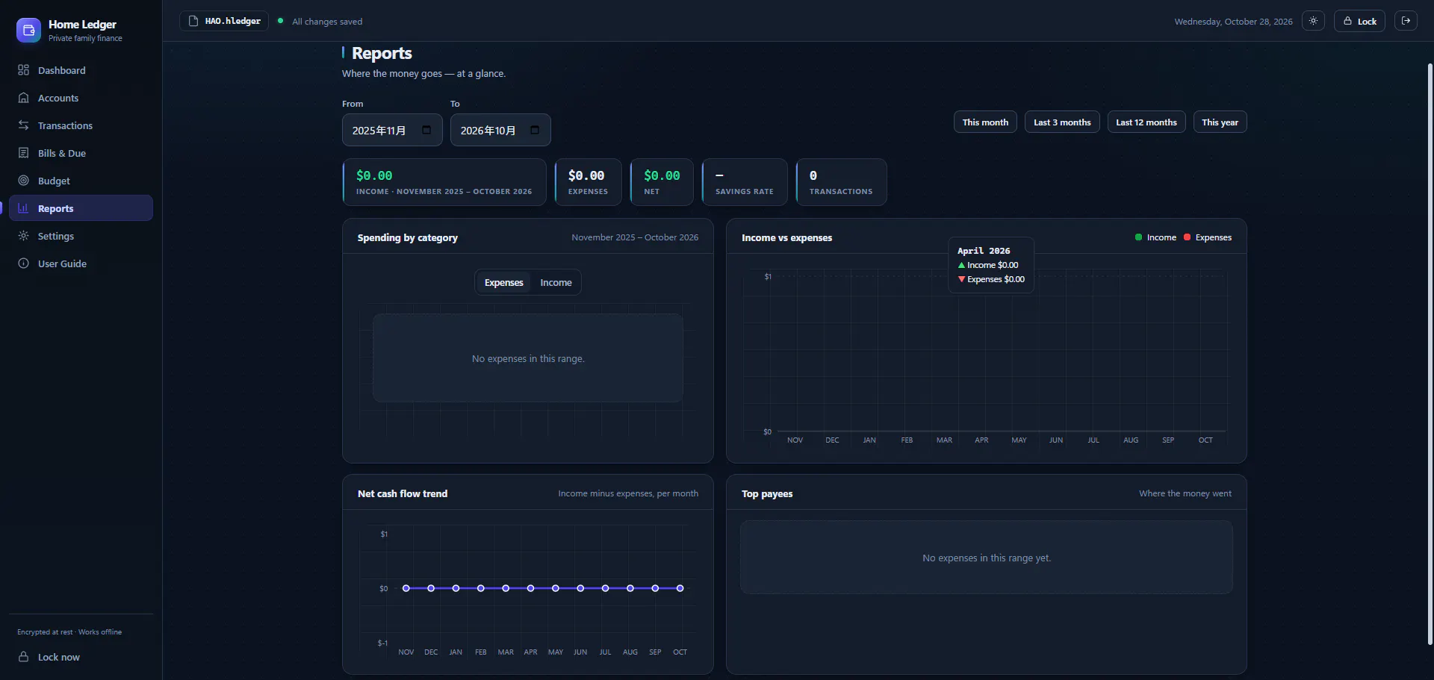This screenshot has height=680, width=1434.
Task: Click the OCT point on net cash flow trend
Action: 680,588
